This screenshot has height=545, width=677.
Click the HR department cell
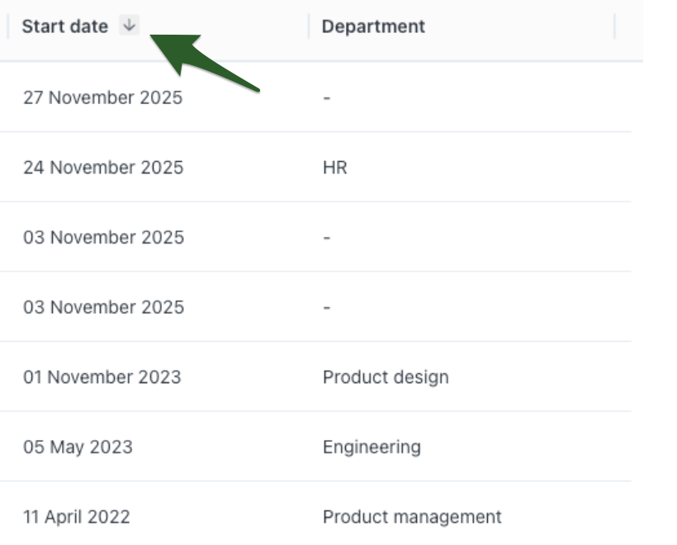click(335, 168)
